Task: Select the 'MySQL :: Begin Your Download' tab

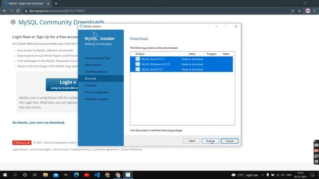Action: (26, 3)
